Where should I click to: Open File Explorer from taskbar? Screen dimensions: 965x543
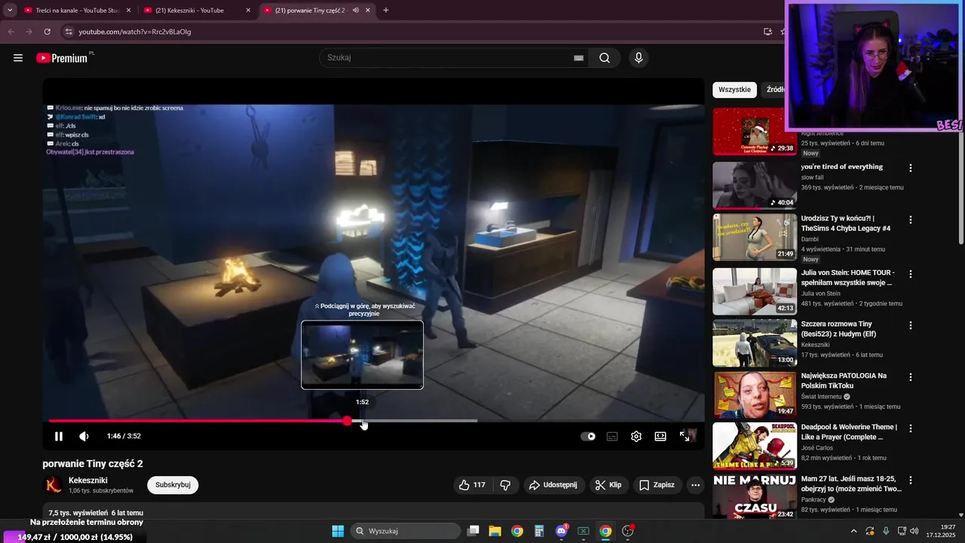click(x=495, y=531)
